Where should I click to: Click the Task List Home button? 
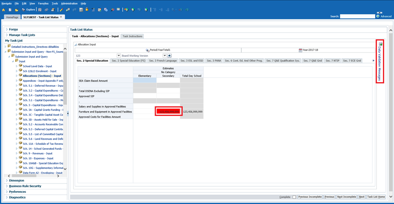376,197
